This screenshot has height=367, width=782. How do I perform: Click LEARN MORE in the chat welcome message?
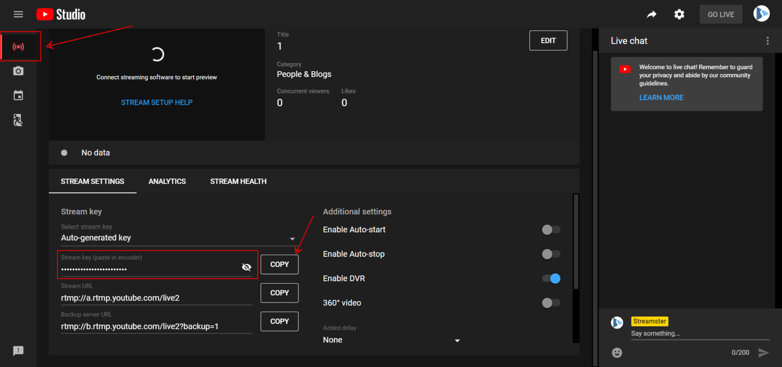click(661, 97)
